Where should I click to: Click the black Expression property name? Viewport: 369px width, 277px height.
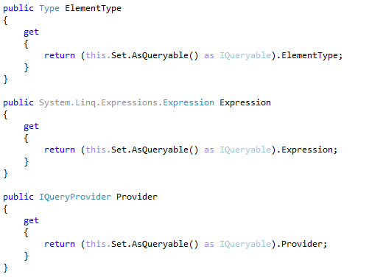[x=245, y=102]
